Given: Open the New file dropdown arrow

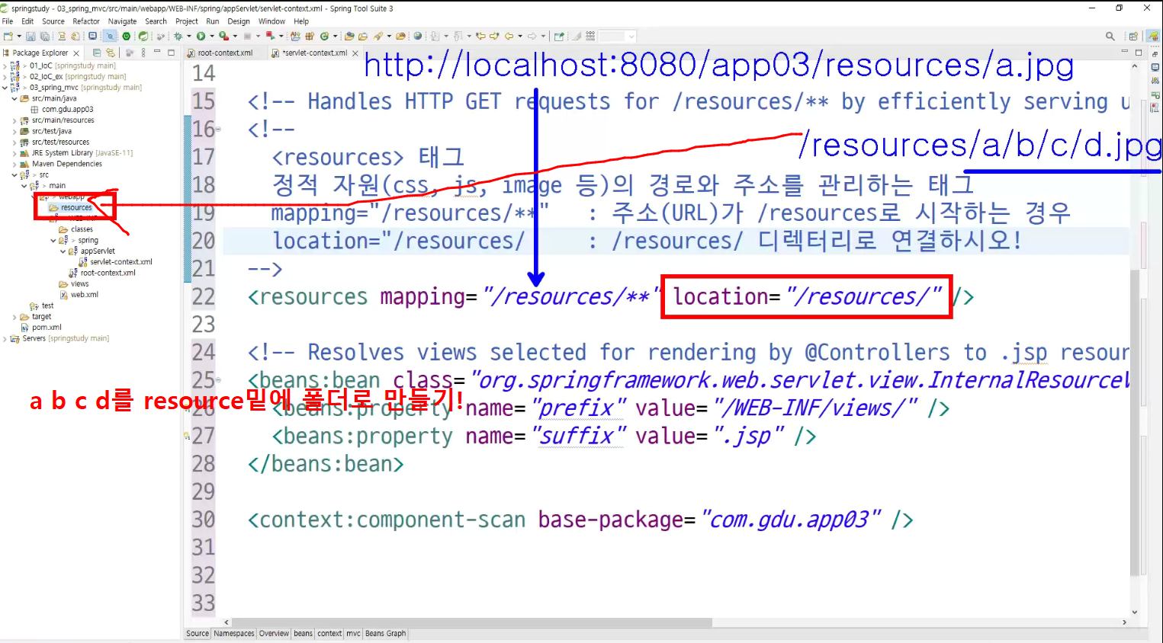Looking at the screenshot, I should pos(18,36).
